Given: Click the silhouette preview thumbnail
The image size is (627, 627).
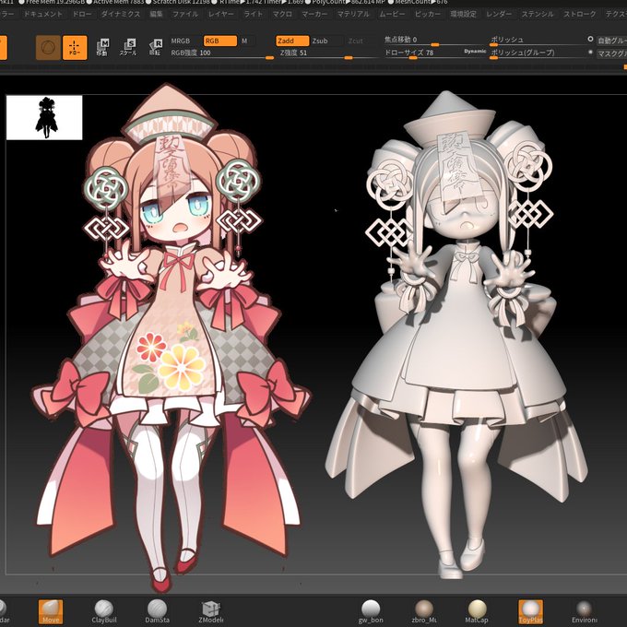Looking at the screenshot, I should pos(44,118).
